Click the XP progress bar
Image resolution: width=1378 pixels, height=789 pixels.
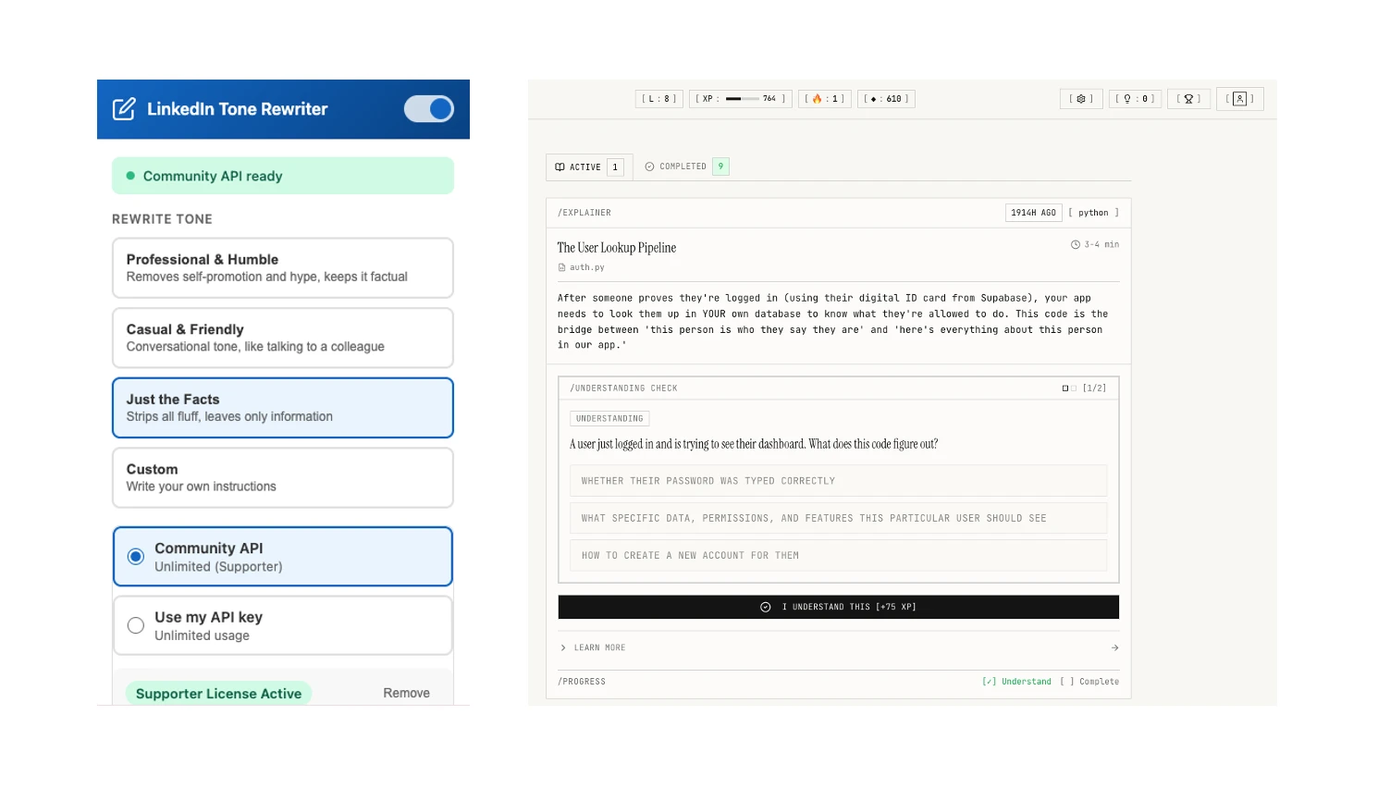click(742, 99)
